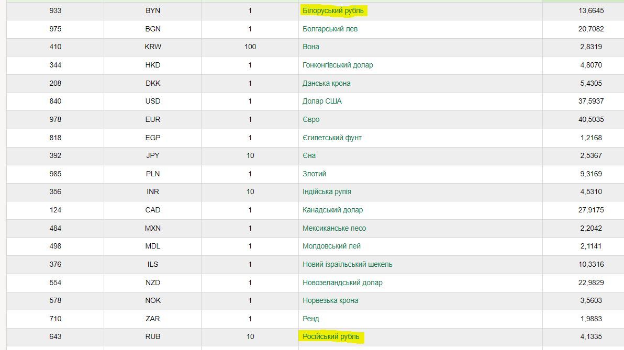The height and width of the screenshot is (350, 624).
Task: Click the Болгарський лев link
Action: [330, 29]
